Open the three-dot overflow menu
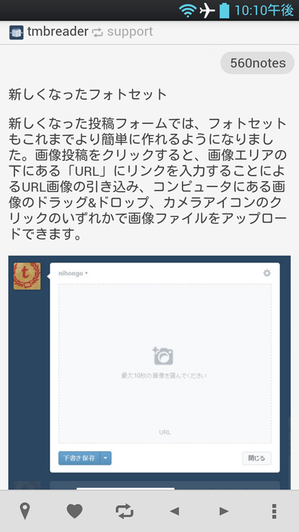The width and height of the screenshot is (299, 532). (274, 511)
